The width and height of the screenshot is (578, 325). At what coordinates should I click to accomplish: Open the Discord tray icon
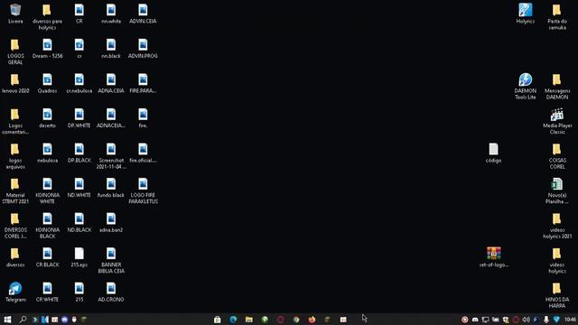[x=475, y=320]
